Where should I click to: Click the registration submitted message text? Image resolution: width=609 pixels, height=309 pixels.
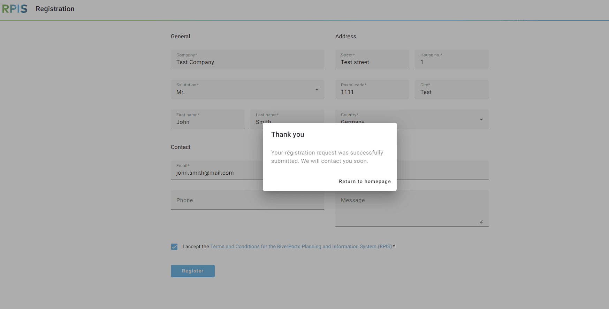click(x=327, y=157)
